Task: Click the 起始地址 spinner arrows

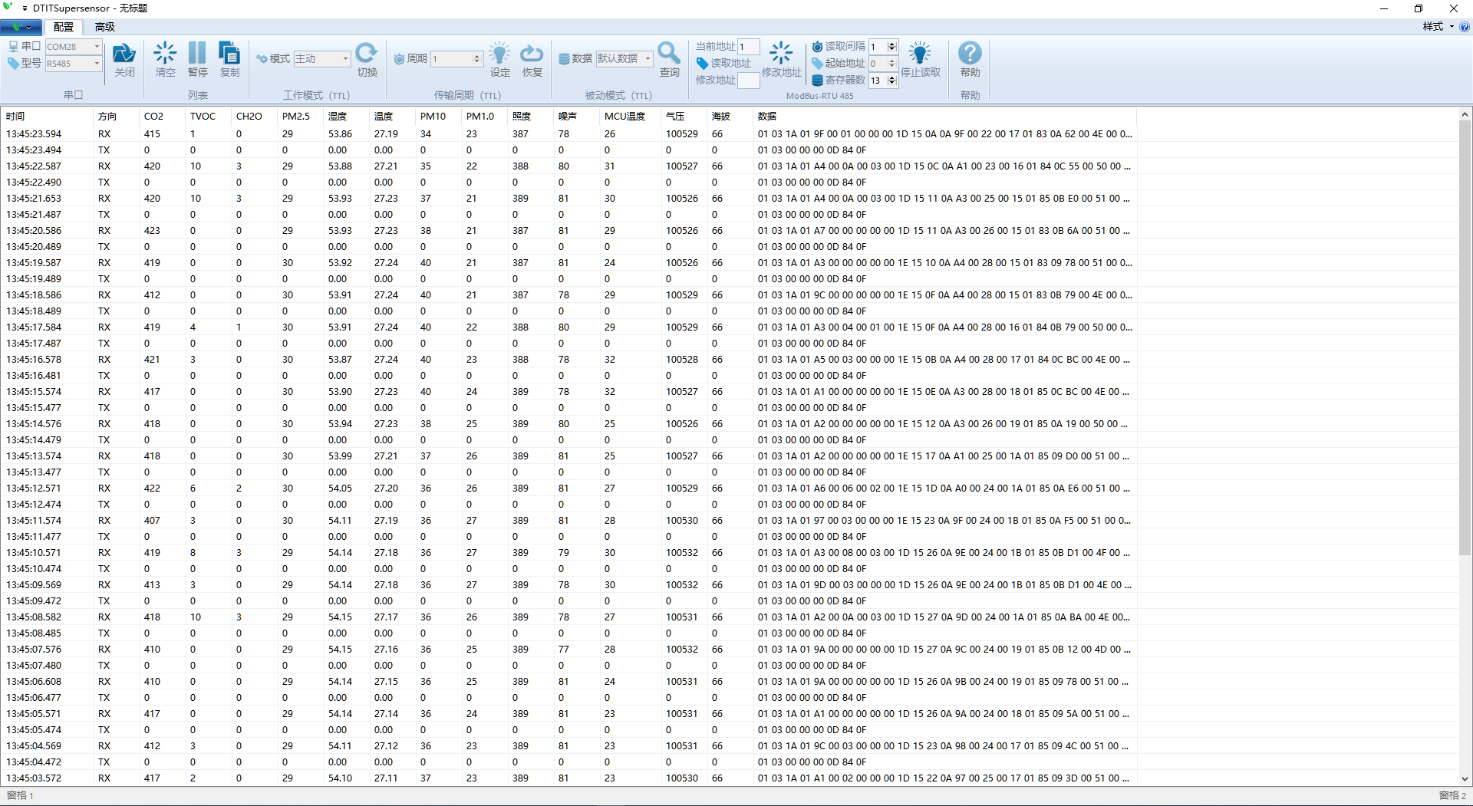Action: [x=891, y=63]
